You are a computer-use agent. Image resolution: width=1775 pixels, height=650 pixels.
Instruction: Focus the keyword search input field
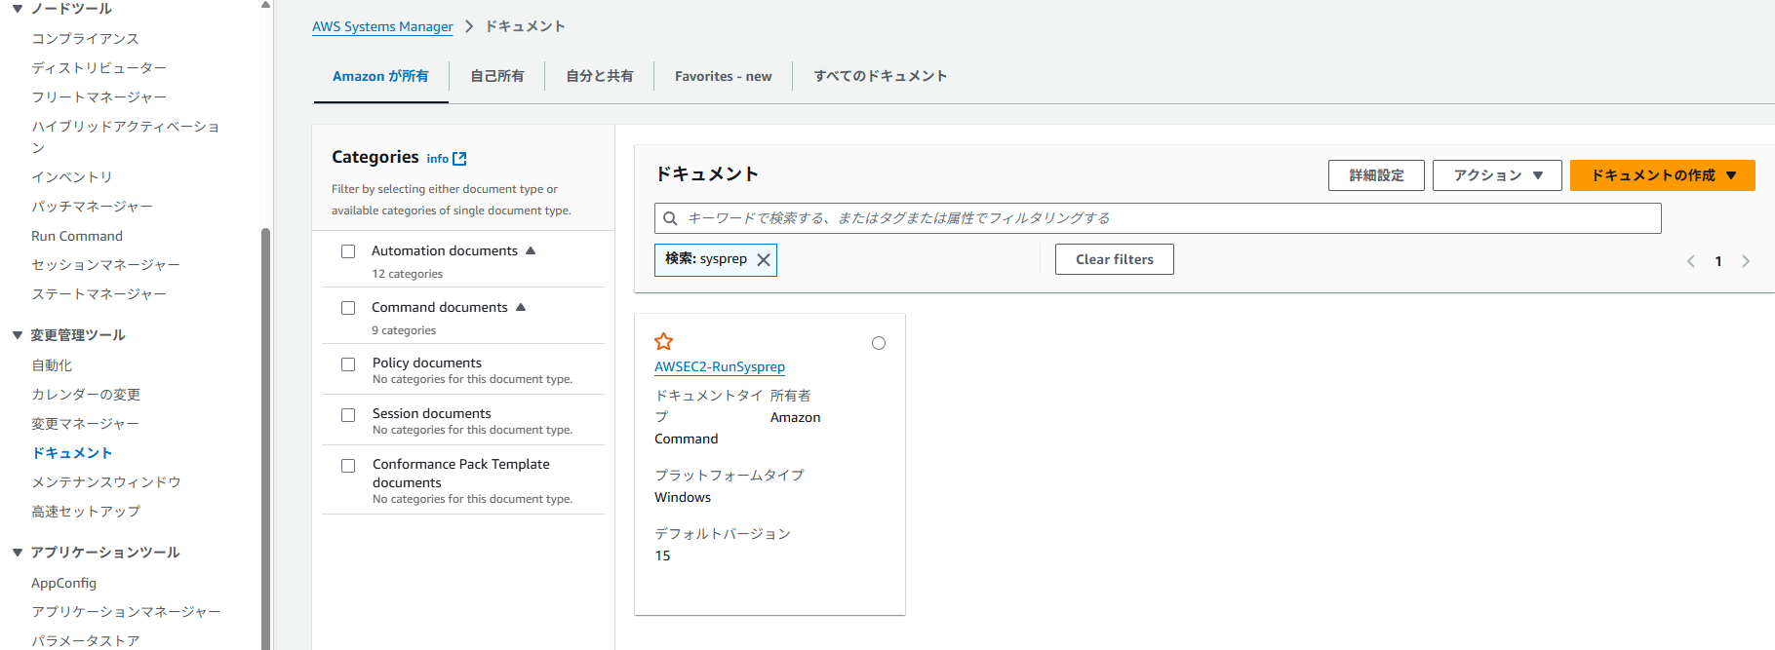(x=1158, y=218)
